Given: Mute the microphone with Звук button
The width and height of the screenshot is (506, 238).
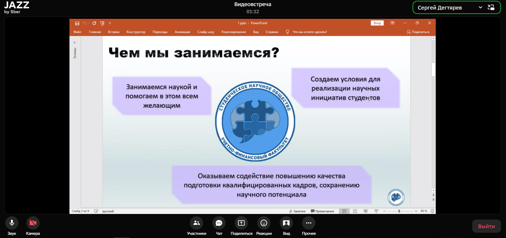Looking at the screenshot, I should (x=12, y=223).
